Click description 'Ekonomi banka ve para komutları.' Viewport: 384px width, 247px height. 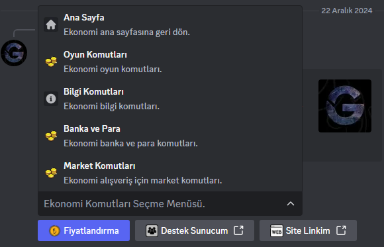tap(130, 143)
